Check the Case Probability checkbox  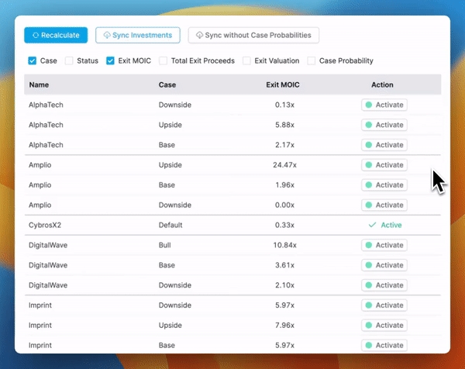point(312,60)
